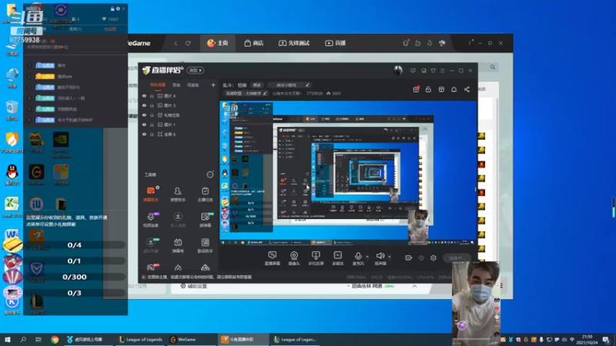Toggle visibility of 图片 3 layer
This screenshot has height=346, width=616.
click(x=144, y=105)
